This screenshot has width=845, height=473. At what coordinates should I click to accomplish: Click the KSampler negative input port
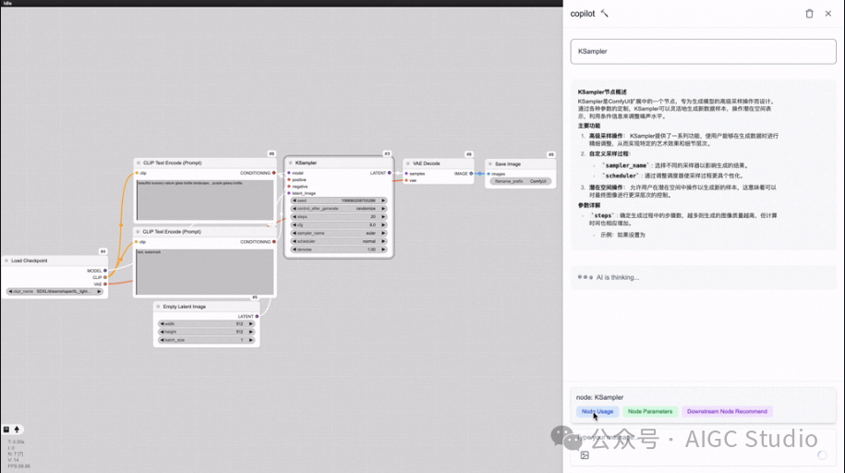pyautogui.click(x=289, y=187)
